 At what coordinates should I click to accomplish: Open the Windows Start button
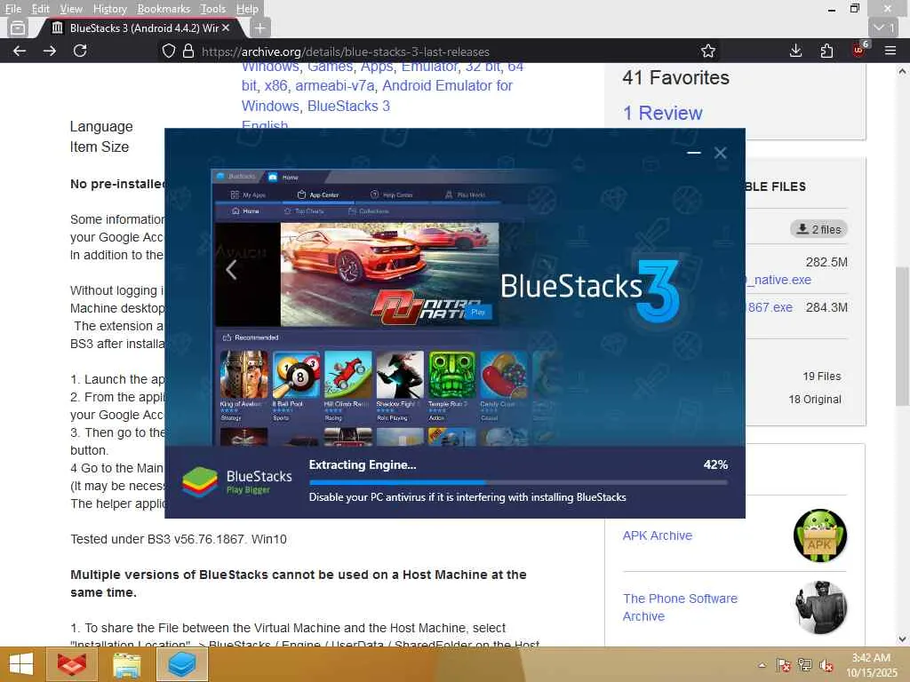click(21, 664)
